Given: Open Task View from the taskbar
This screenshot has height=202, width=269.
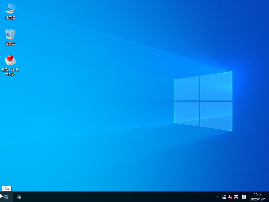Looking at the screenshot, I should tap(19, 197).
